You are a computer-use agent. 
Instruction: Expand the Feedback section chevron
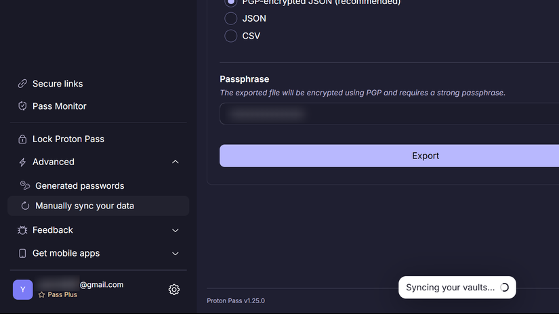(x=175, y=230)
